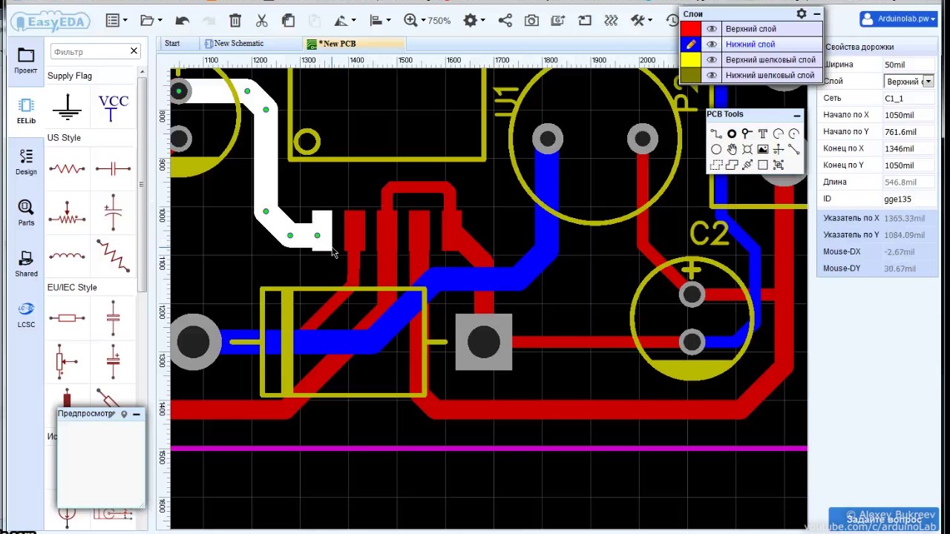This screenshot has height=534, width=950.
Task: Select the Copper Area tool in PCB Tools
Action: pos(715,165)
